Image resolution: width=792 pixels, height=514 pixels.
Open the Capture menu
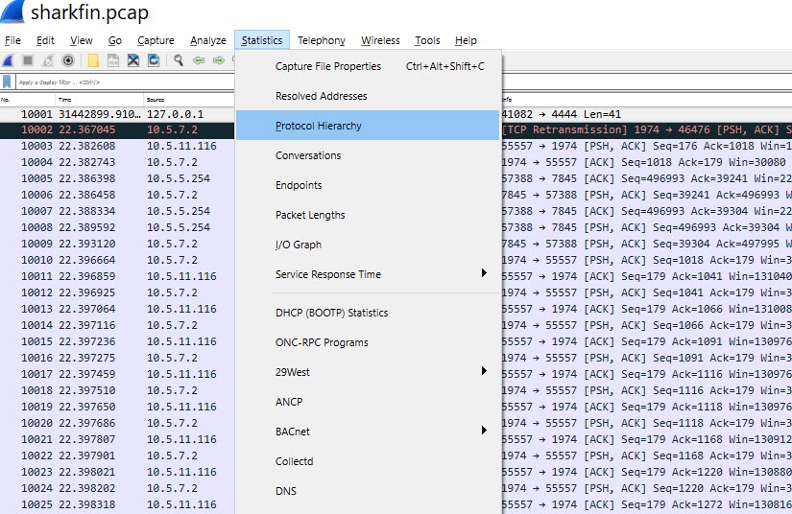tap(156, 40)
